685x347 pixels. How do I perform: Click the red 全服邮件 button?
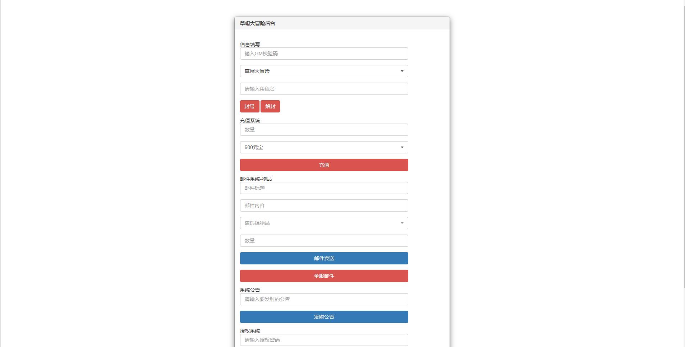point(324,276)
